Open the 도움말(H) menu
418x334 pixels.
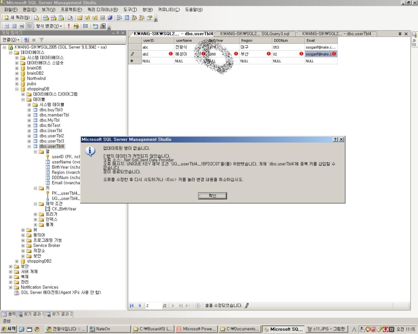point(194,10)
